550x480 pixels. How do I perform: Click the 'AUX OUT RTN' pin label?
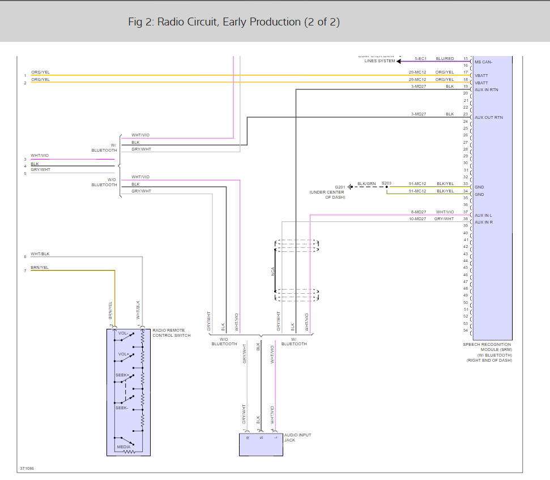(x=489, y=118)
